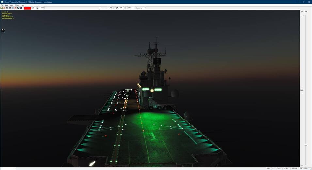Open the Effects menu
The height and width of the screenshot is (170, 312).
17,5
